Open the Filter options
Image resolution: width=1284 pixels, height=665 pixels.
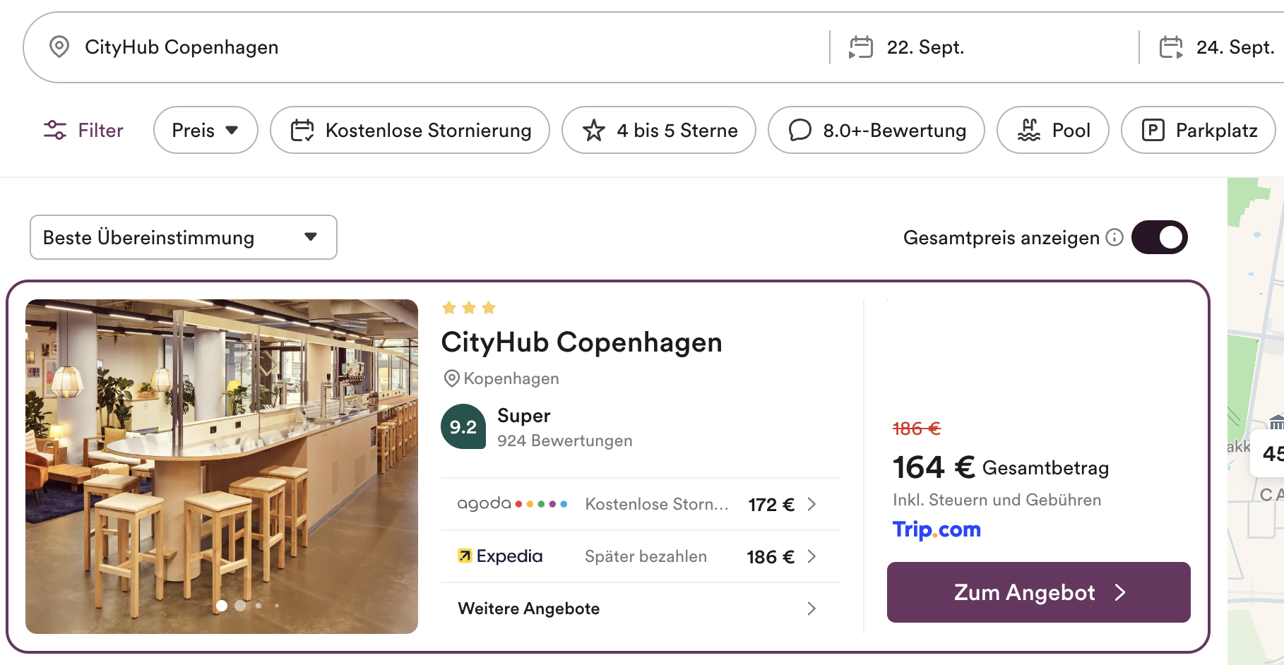(83, 130)
